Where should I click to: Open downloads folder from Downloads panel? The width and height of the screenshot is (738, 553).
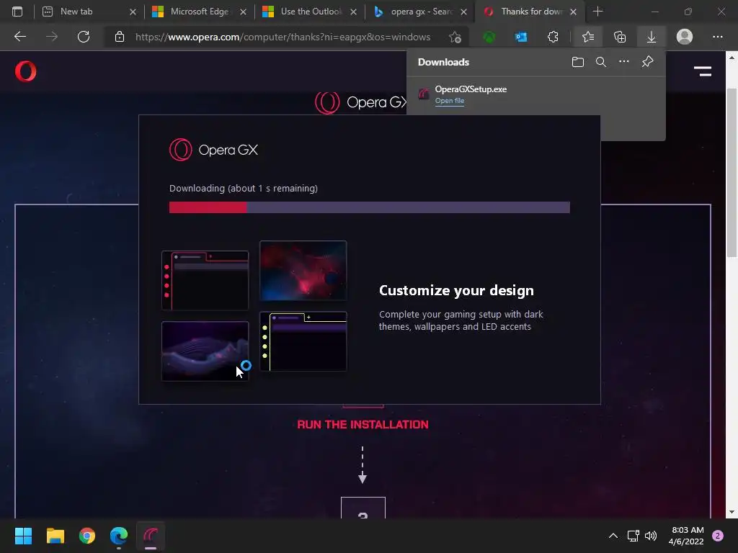point(578,62)
